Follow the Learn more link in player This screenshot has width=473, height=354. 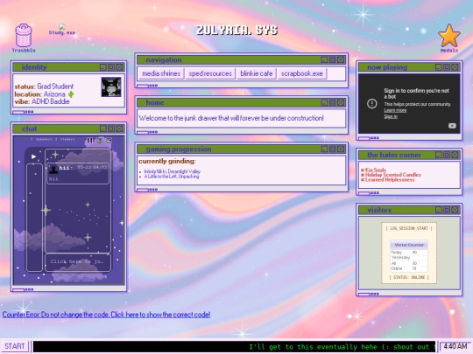coord(395,110)
